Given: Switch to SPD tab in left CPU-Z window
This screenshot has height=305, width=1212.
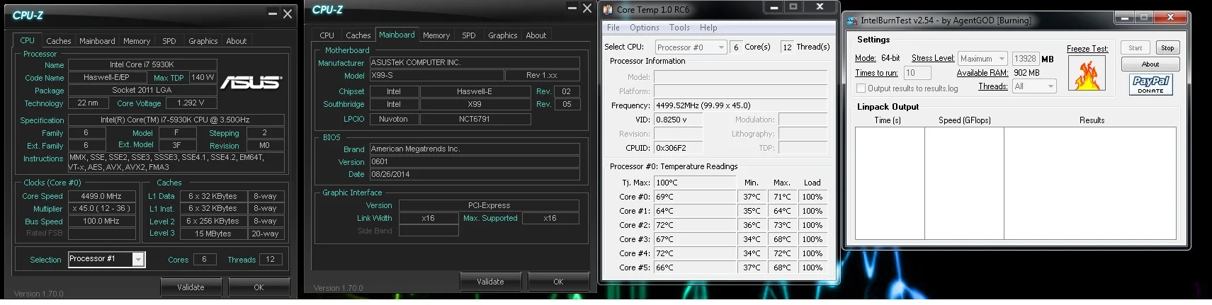Looking at the screenshot, I should (x=169, y=41).
